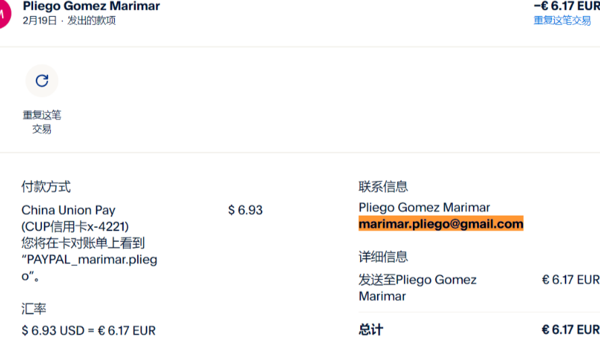Click the $ 6.93 payment amount
Screen dimensions: 600x338
245,210
